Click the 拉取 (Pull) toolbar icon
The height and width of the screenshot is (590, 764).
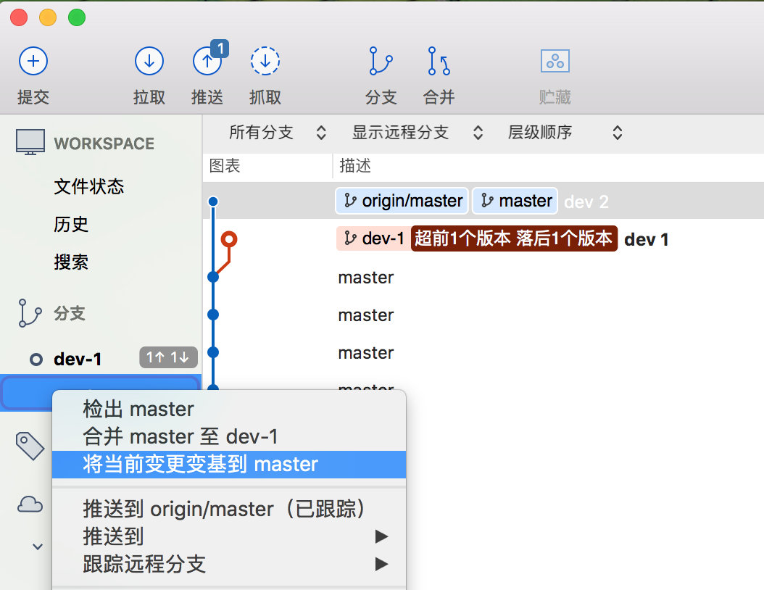(149, 62)
